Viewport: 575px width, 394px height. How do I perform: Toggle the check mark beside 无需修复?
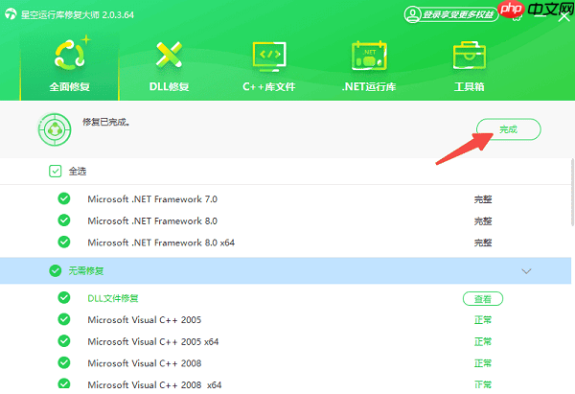coord(56,270)
